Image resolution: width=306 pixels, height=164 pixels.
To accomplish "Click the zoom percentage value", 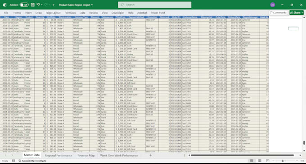I will tap(302, 161).
